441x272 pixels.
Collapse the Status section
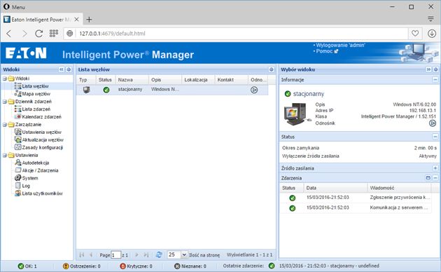coord(435,137)
